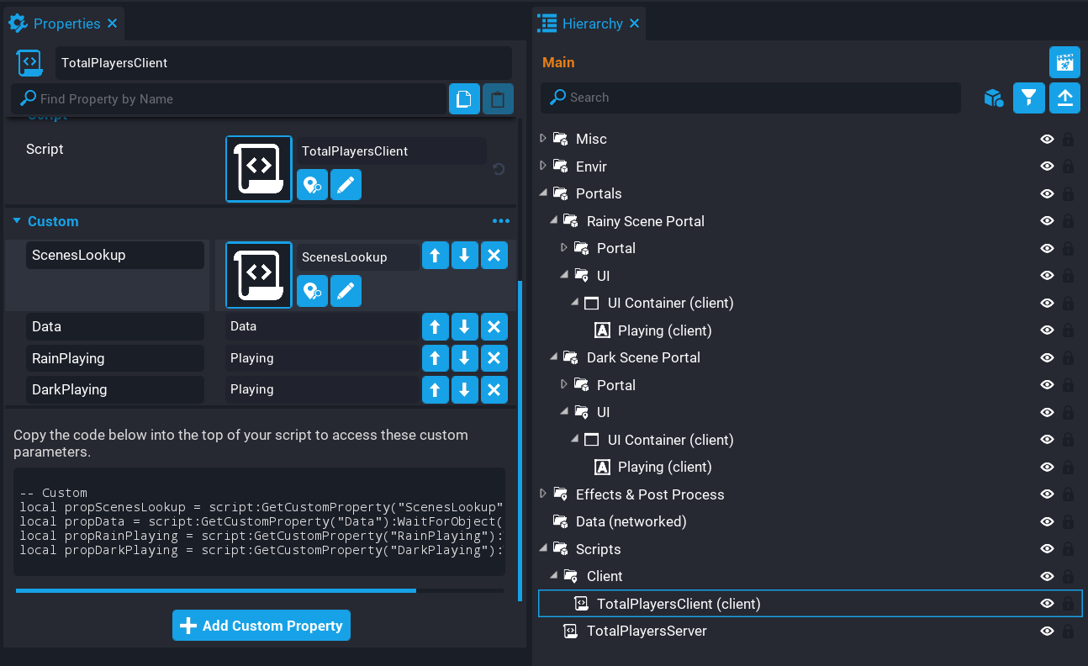Collapse the Portals folder
The width and height of the screenshot is (1088, 666).
pos(542,193)
